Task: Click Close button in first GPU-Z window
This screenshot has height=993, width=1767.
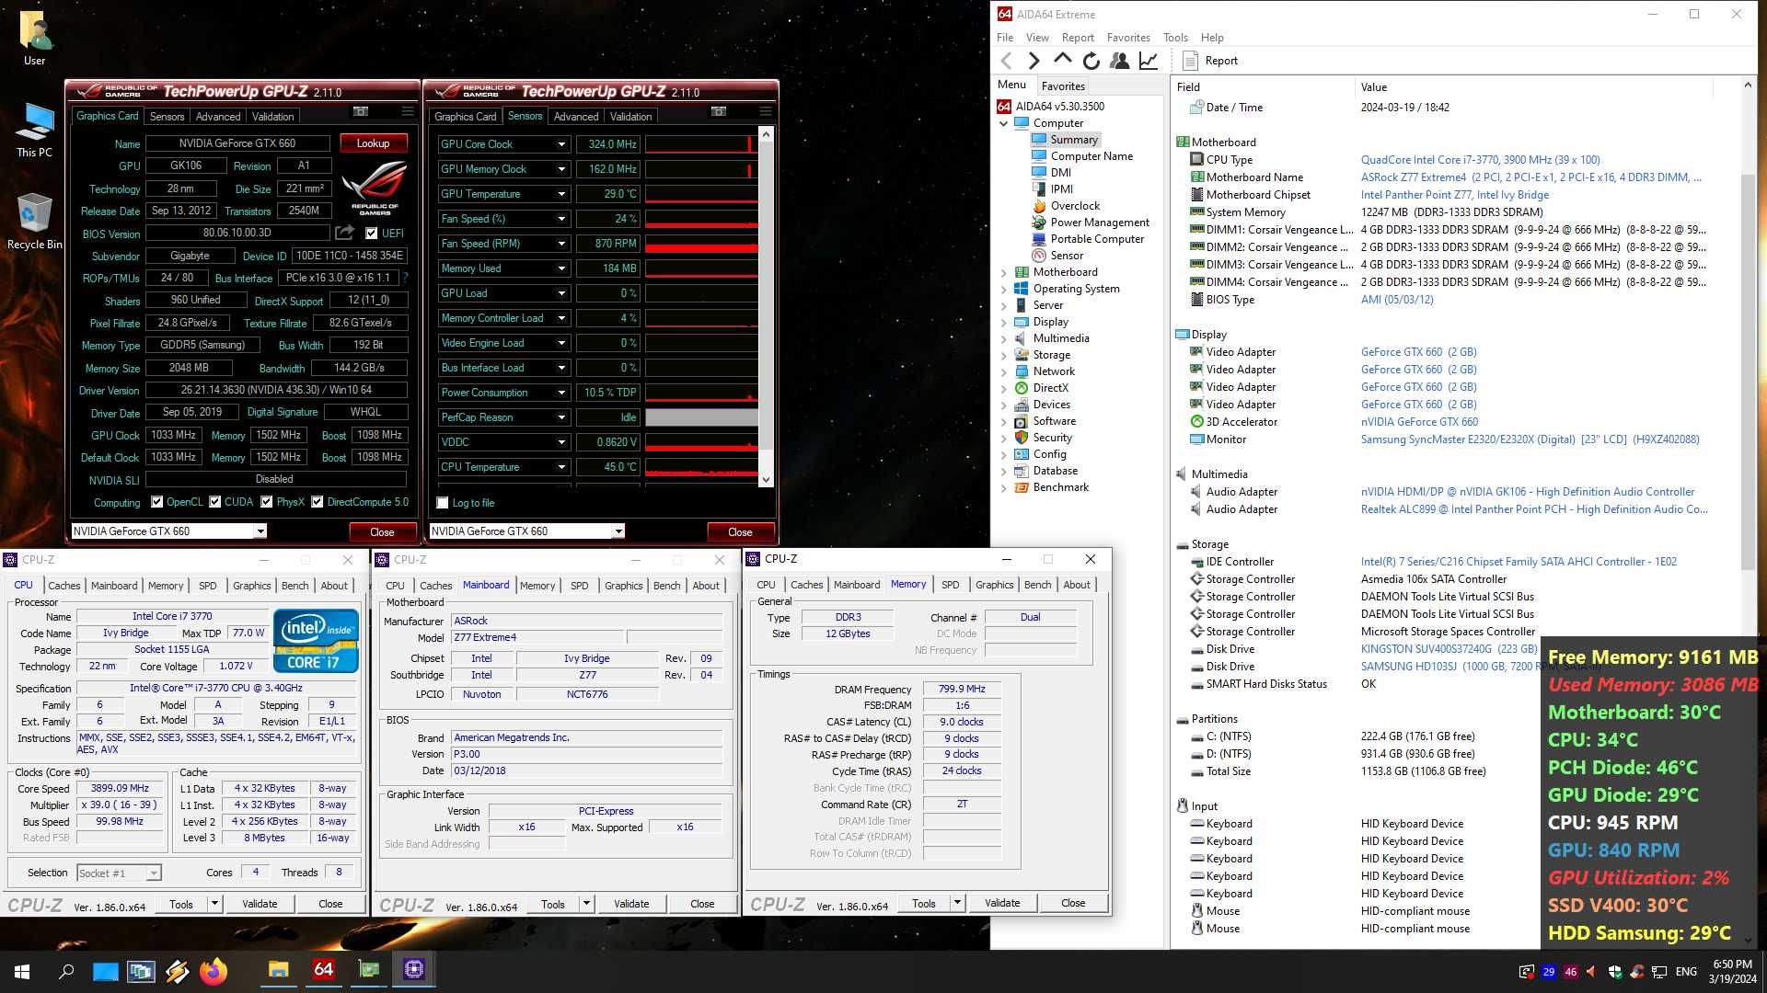Action: [x=382, y=532]
